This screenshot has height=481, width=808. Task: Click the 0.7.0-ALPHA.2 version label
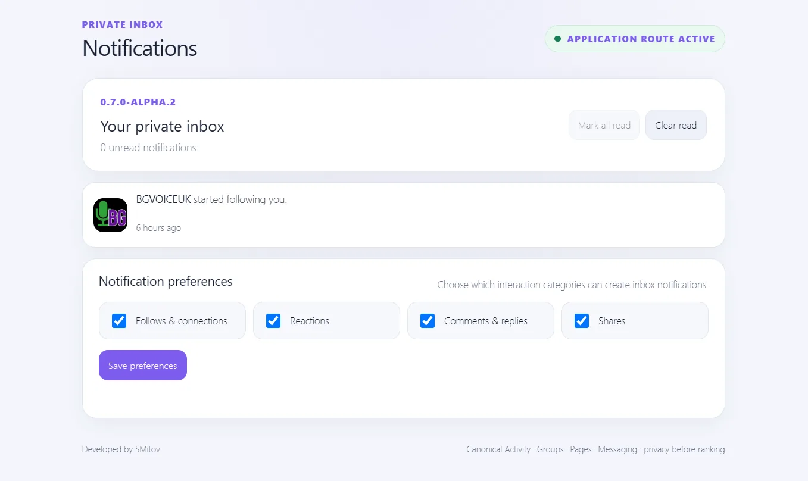(x=138, y=102)
